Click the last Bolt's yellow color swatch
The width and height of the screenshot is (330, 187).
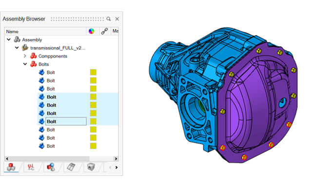coord(93,146)
